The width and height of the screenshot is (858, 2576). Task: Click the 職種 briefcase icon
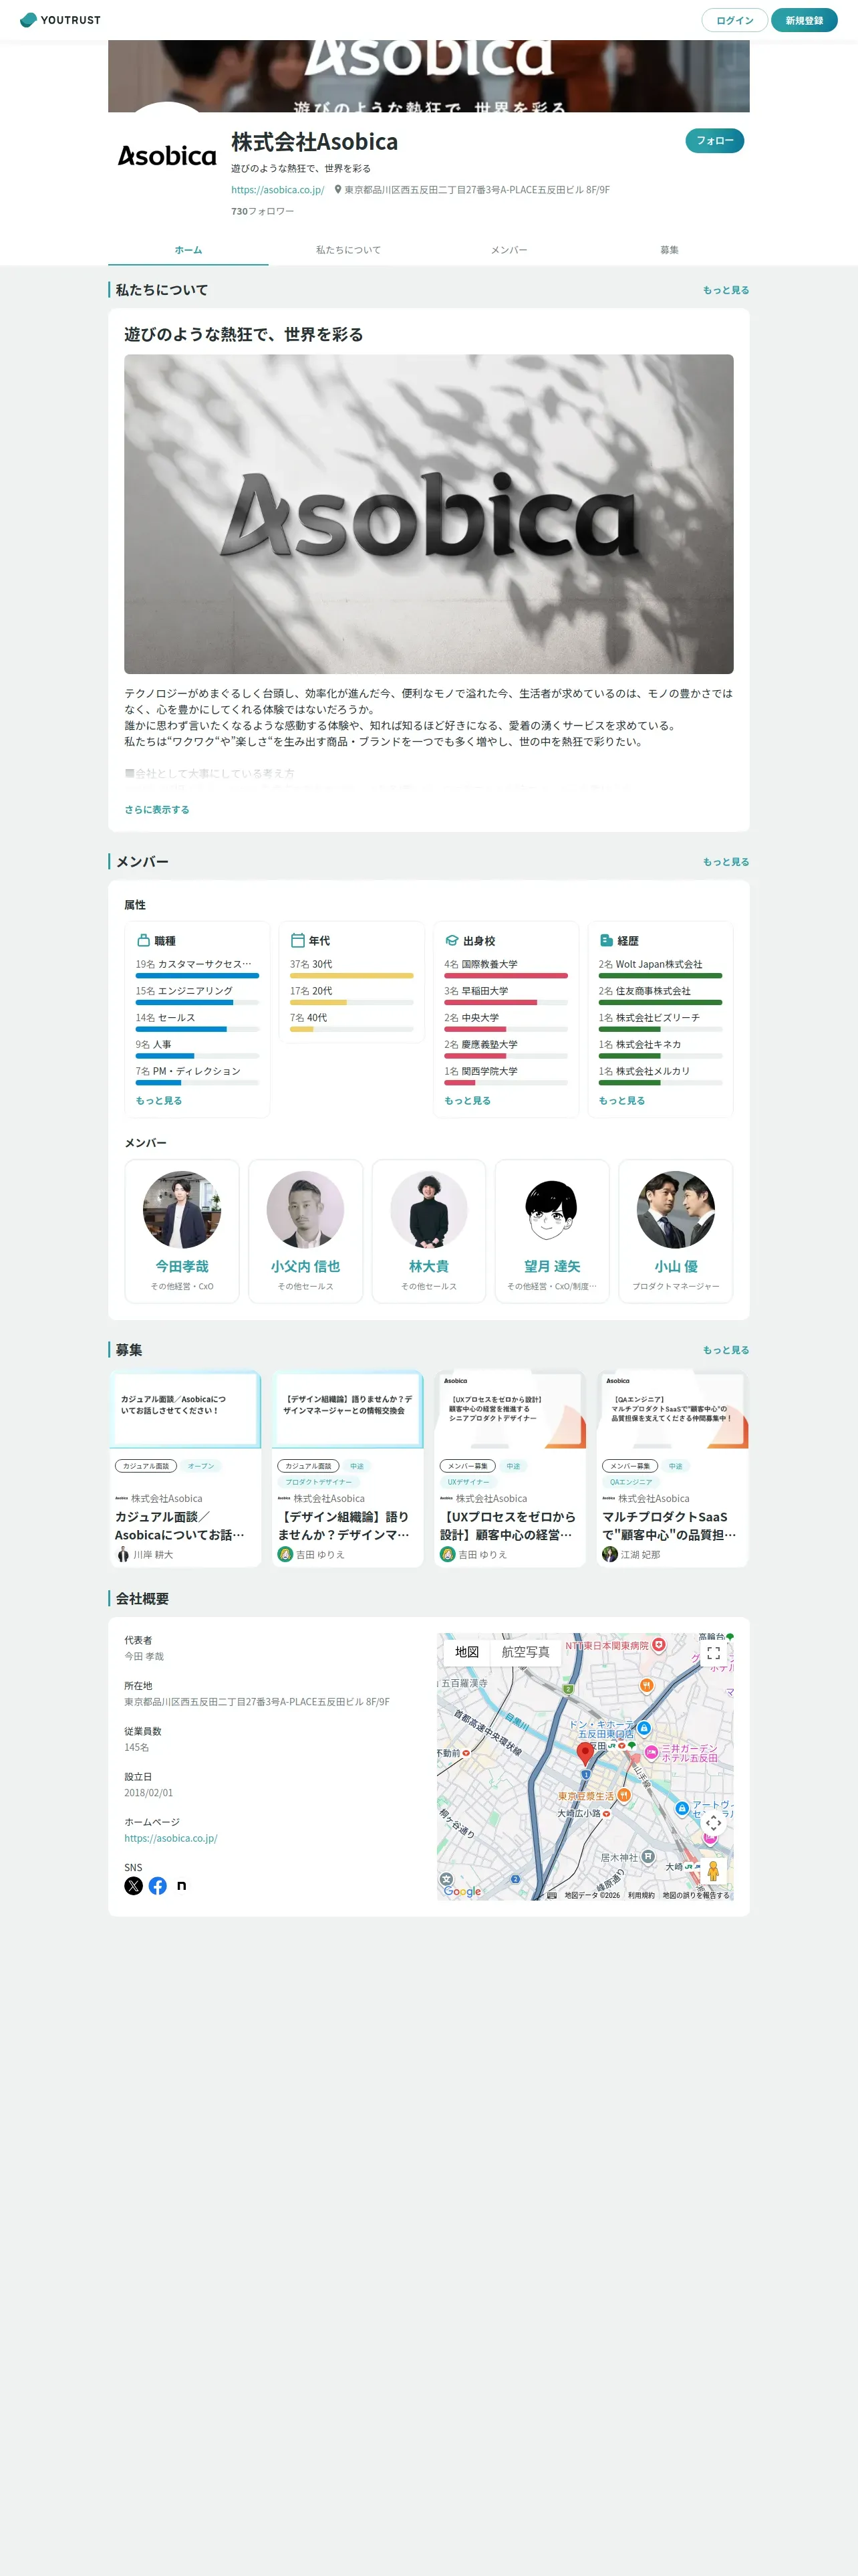[x=143, y=941]
